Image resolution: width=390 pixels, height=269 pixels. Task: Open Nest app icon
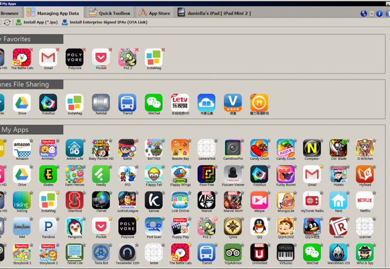[338, 200]
